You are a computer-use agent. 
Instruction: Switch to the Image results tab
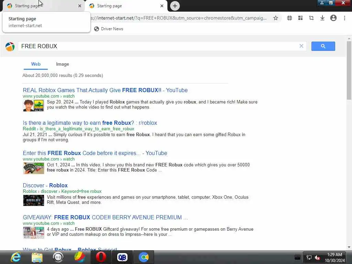click(63, 64)
